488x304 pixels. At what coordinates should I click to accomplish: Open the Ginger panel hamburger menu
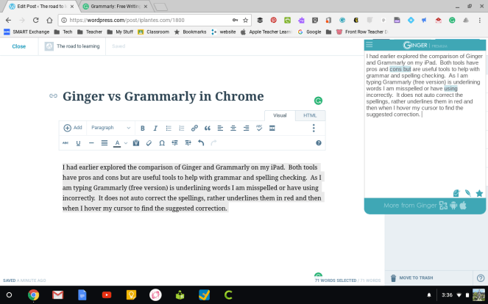pyautogui.click(x=369, y=45)
